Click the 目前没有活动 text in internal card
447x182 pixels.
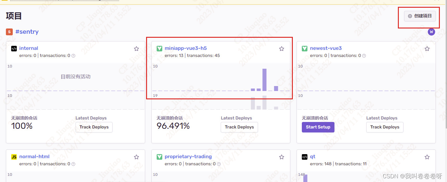click(x=76, y=77)
